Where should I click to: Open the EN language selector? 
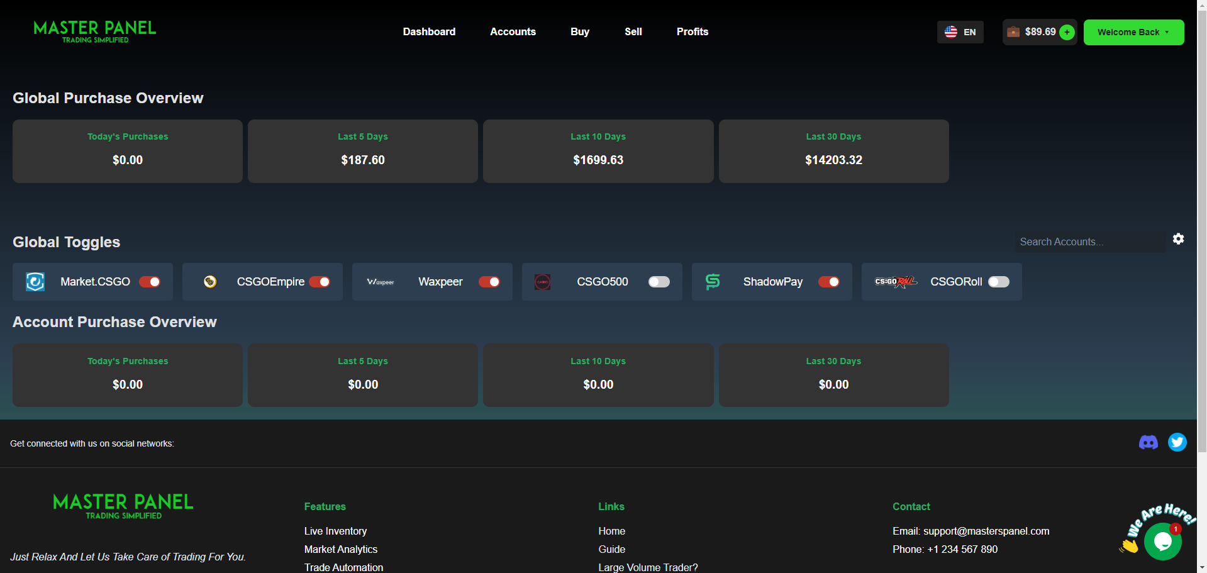pyautogui.click(x=960, y=32)
